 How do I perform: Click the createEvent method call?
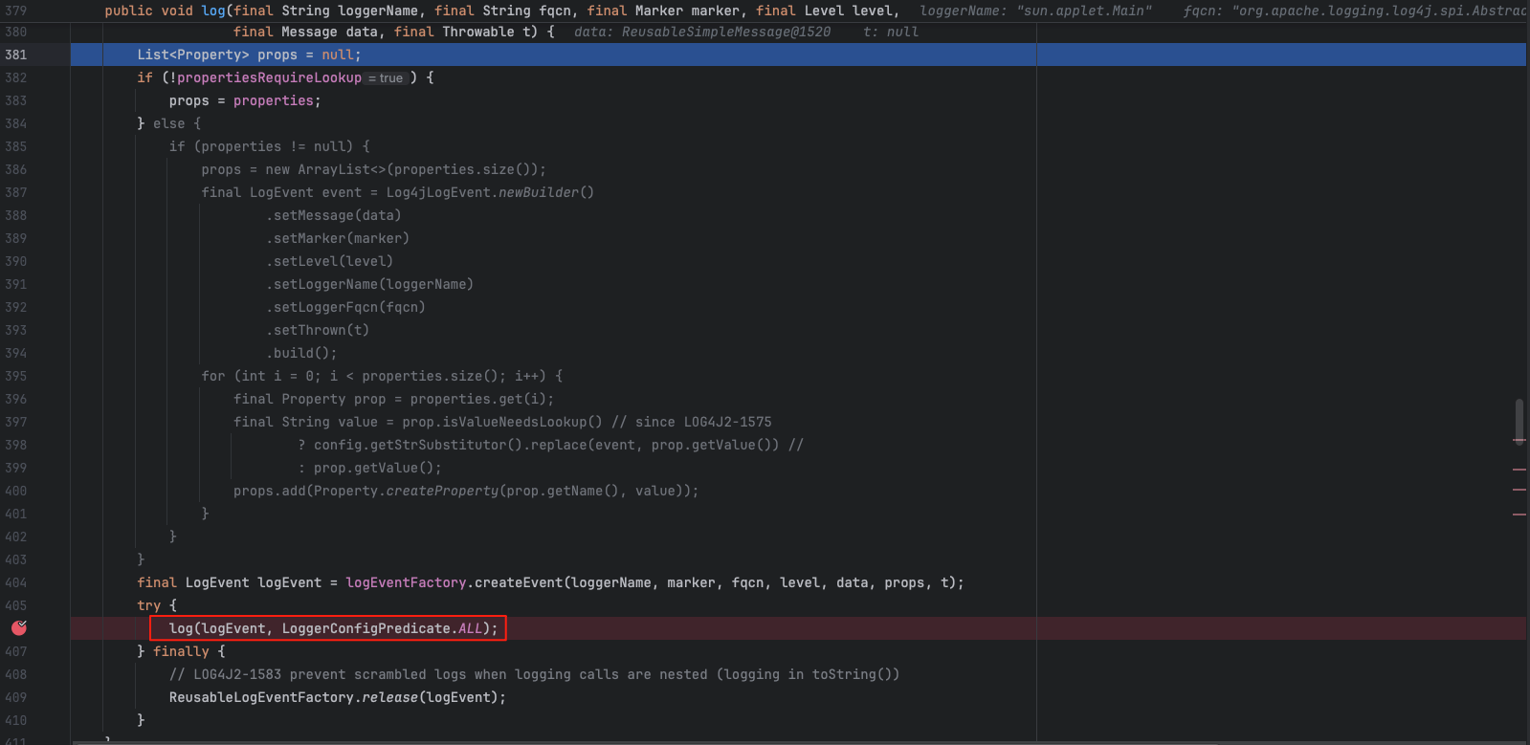519,582
